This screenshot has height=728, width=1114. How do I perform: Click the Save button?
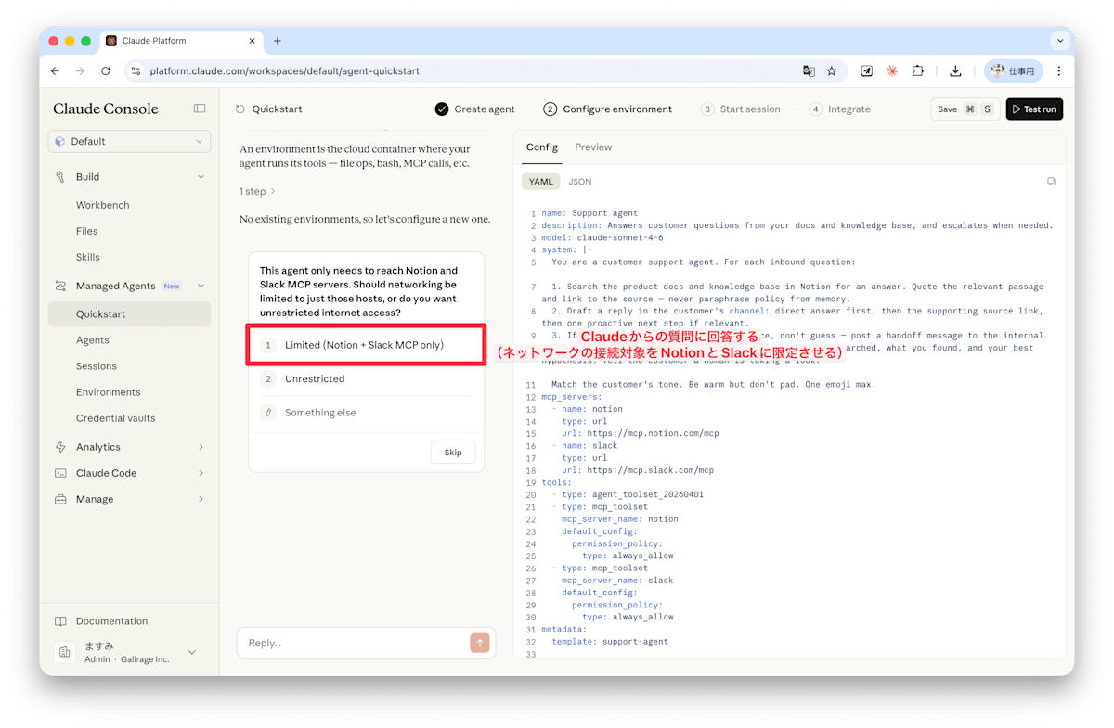coord(965,109)
